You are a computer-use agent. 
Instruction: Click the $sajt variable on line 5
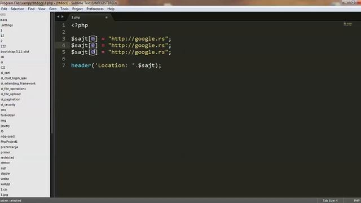point(80,52)
